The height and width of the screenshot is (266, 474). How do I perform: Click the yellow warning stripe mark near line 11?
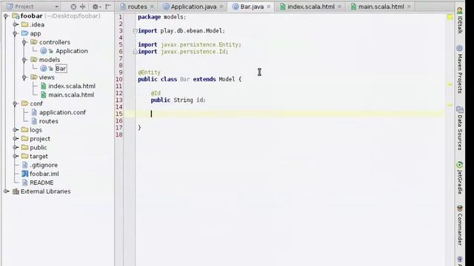point(450,85)
